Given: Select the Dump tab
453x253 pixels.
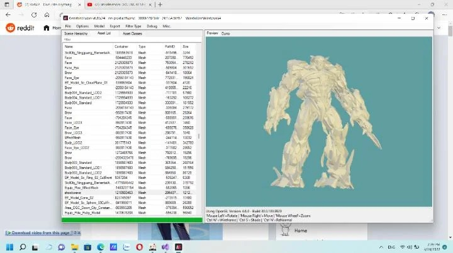Looking at the screenshot, I should [225, 34].
